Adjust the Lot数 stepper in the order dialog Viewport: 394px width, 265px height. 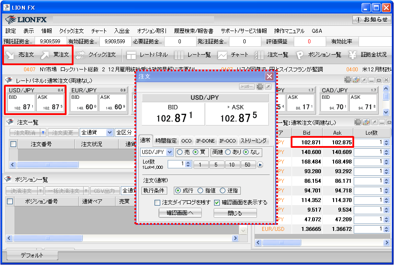pos(188,164)
